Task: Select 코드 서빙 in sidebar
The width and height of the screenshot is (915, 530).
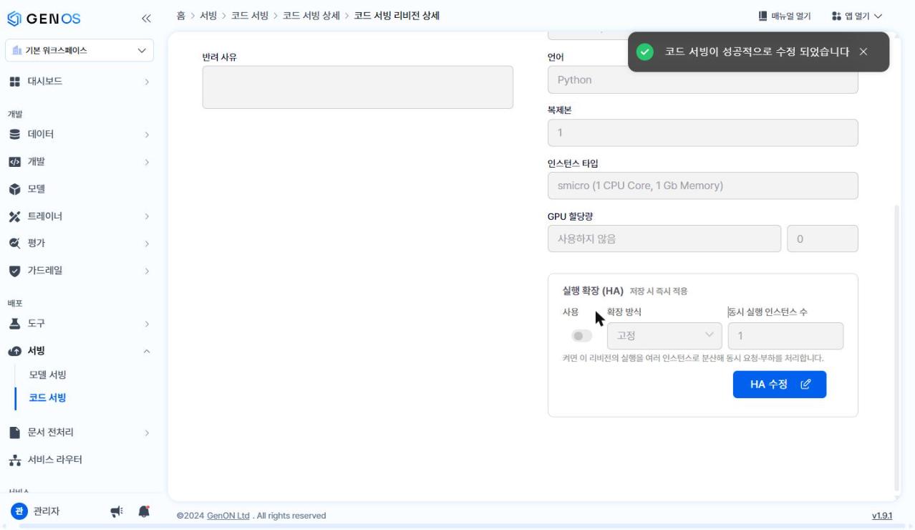Action: point(47,397)
